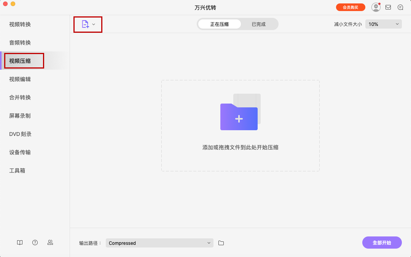The image size is (411, 257).
Task: Open the chat support bubble icon
Action: [400, 7]
